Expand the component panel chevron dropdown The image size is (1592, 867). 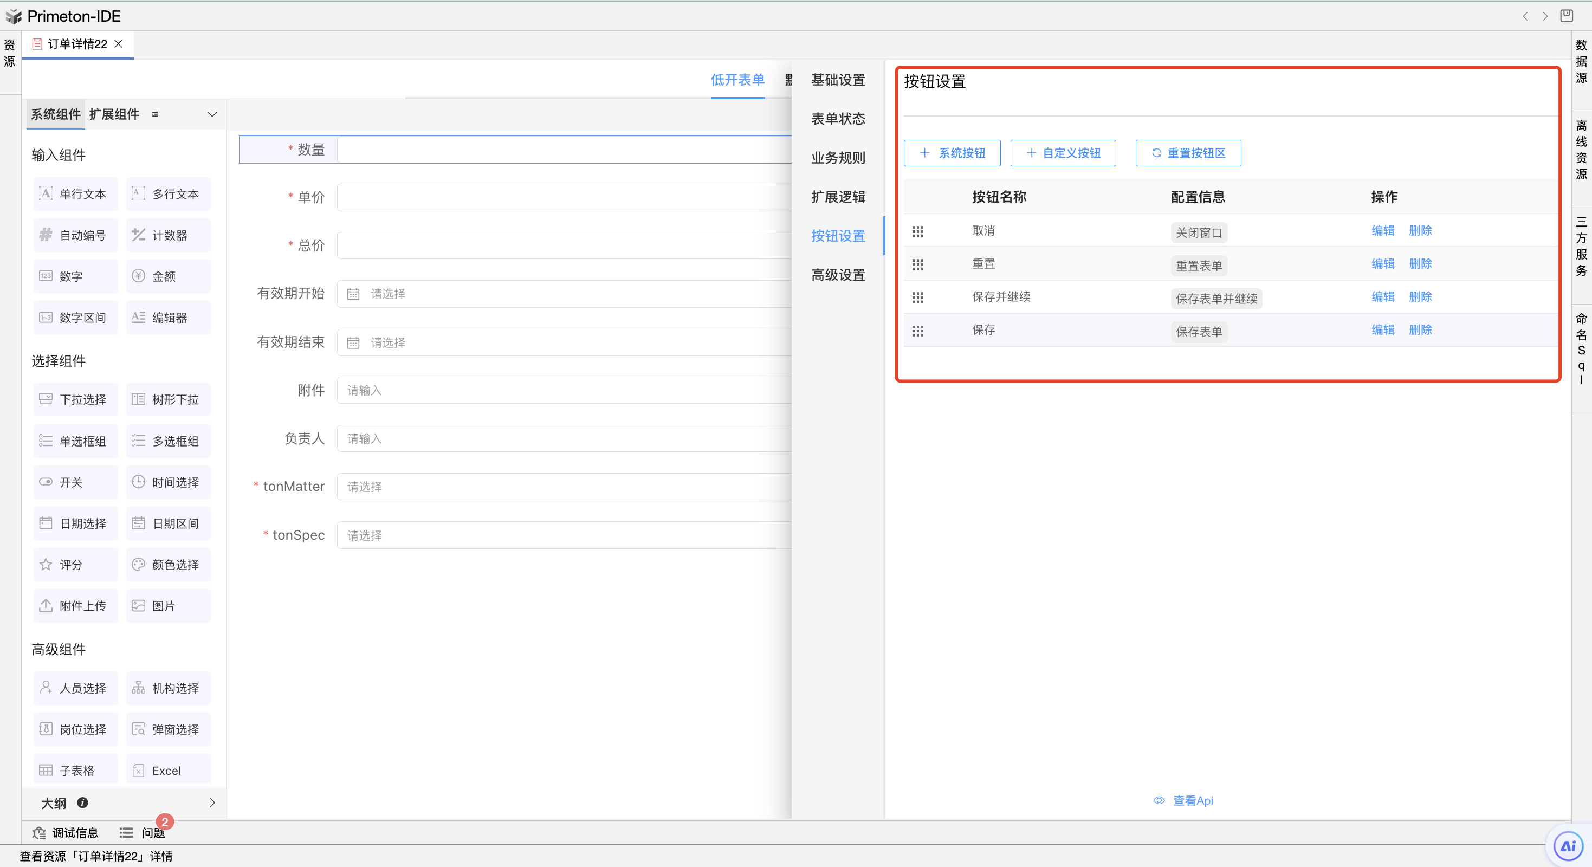212,114
